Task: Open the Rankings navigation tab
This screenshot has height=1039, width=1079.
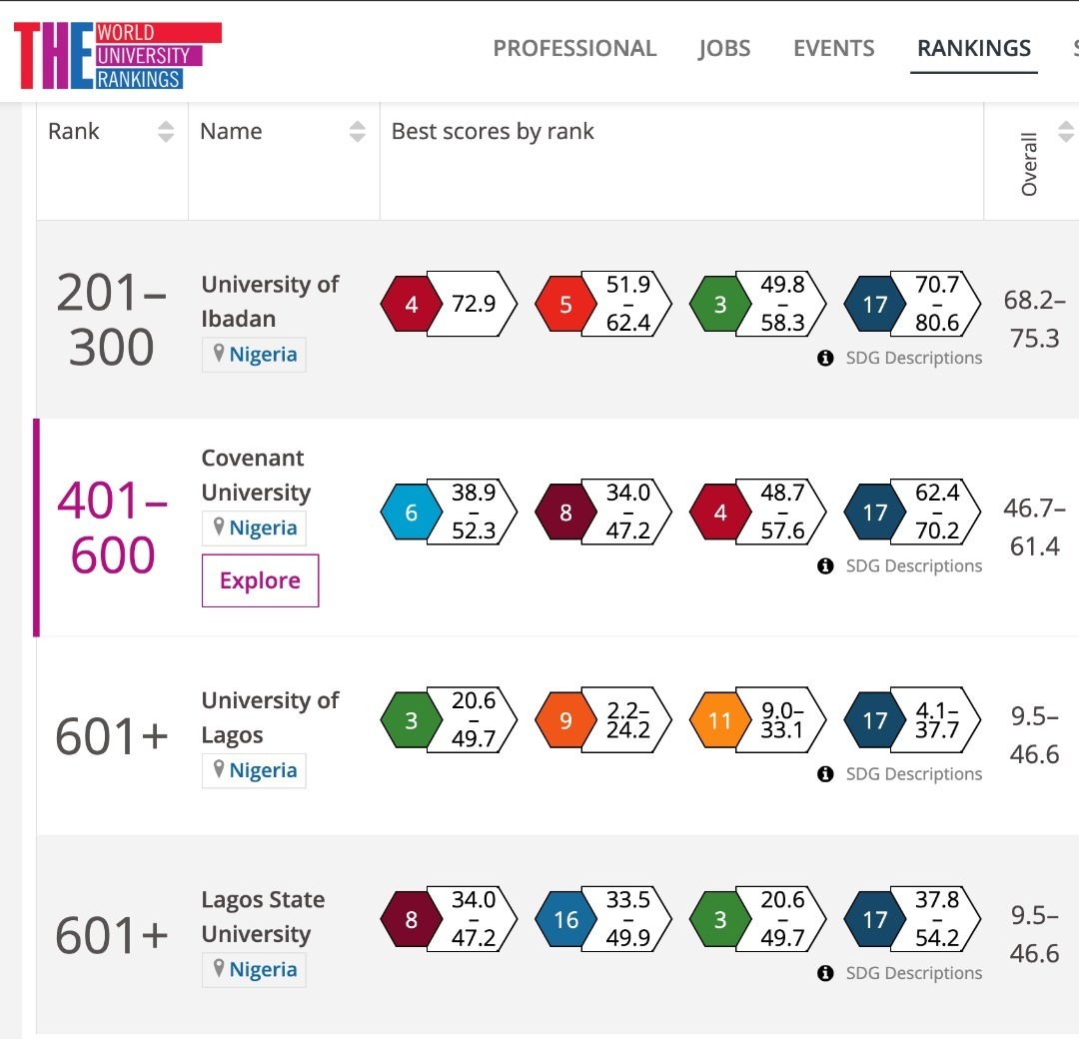Action: tap(973, 48)
